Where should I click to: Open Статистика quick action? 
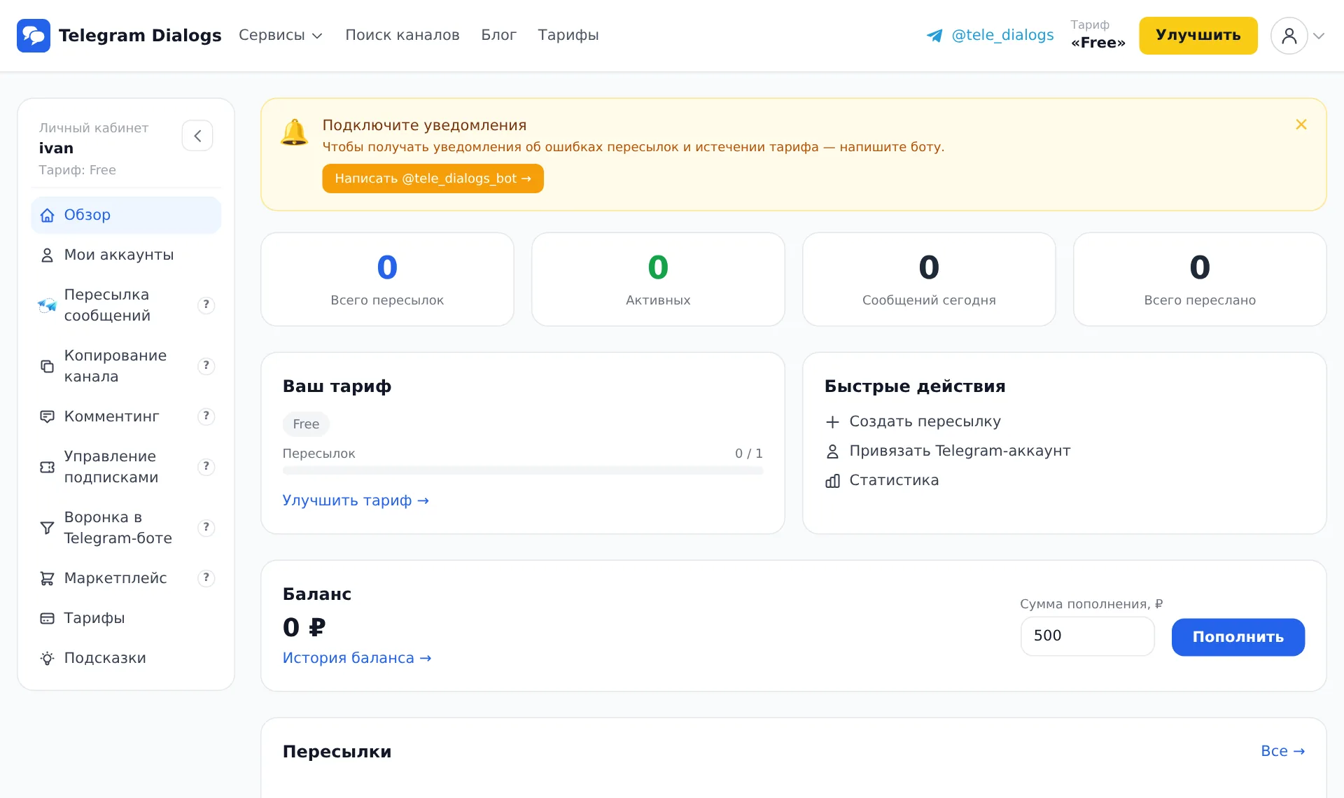[882, 480]
